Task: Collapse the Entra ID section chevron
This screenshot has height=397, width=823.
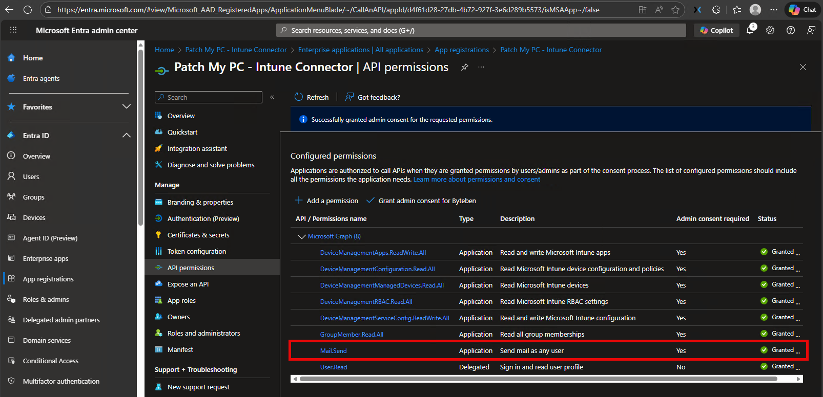Action: [126, 135]
